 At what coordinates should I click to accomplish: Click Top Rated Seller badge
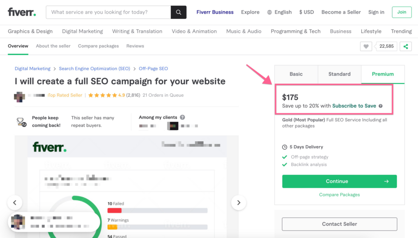click(x=65, y=95)
